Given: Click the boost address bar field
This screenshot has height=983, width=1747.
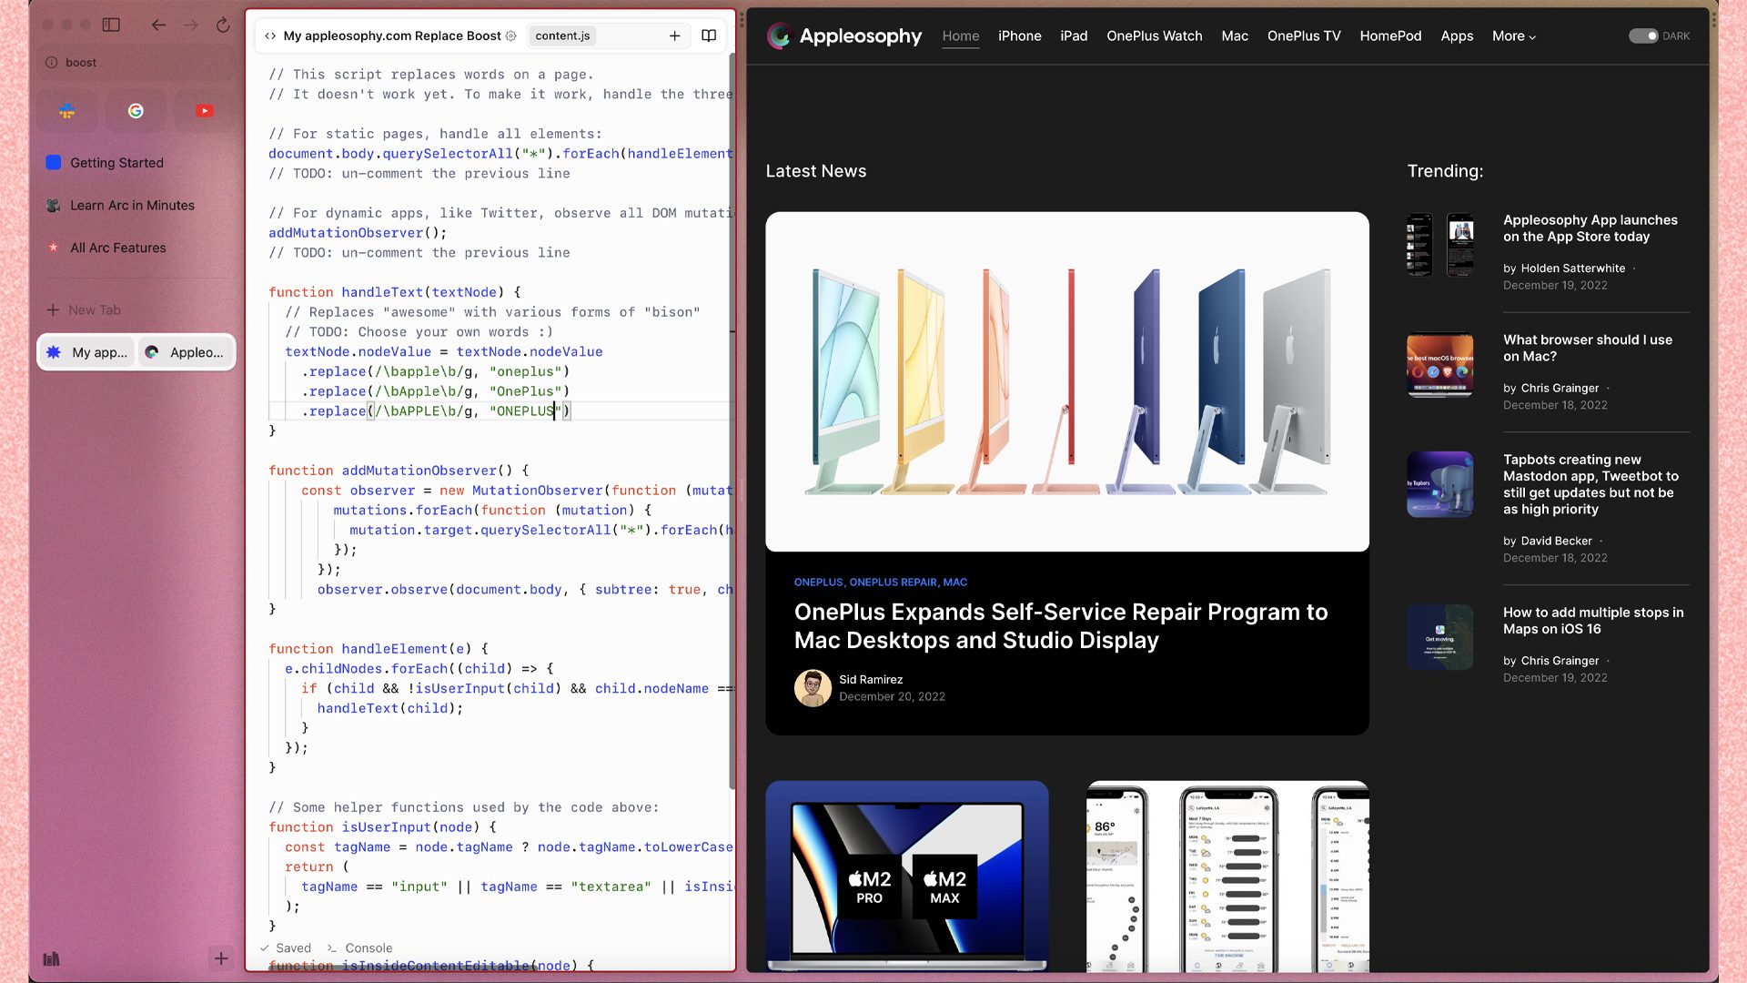Looking at the screenshot, I should 136,62.
